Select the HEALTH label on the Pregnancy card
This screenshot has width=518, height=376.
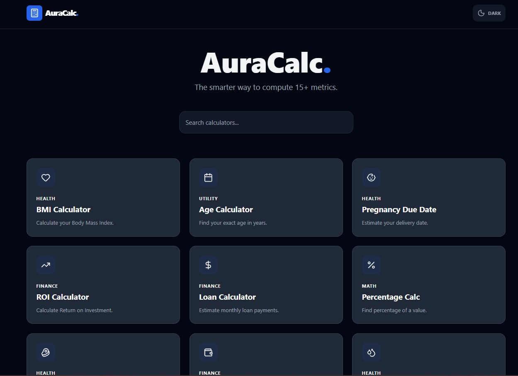[371, 198]
